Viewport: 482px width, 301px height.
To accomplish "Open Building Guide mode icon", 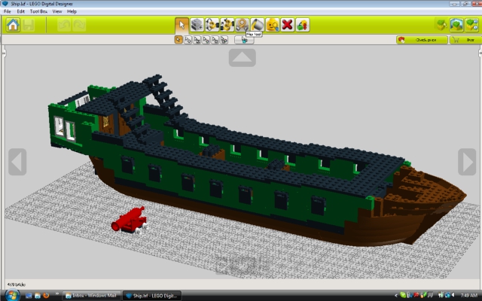I will (472, 25).
